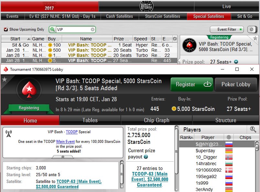Click the broadcast antenna icon
This screenshot has width=260, height=192.
click(9, 133)
